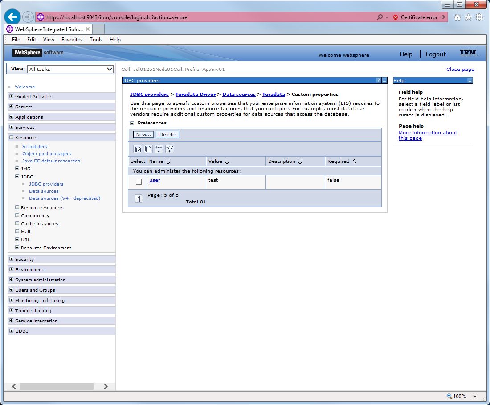This screenshot has width=490, height=405.
Task: Expand the Preferences section
Action: [x=132, y=123]
